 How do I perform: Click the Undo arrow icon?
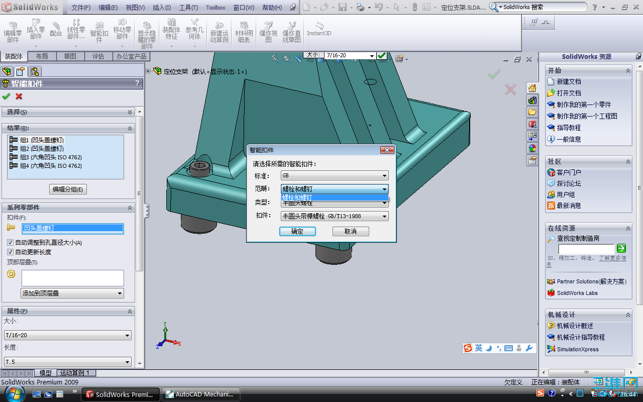(379, 7)
